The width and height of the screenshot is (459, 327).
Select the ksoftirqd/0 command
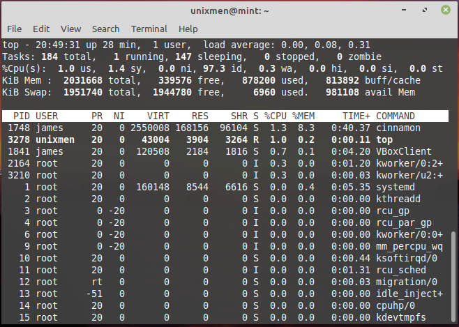[407, 258]
